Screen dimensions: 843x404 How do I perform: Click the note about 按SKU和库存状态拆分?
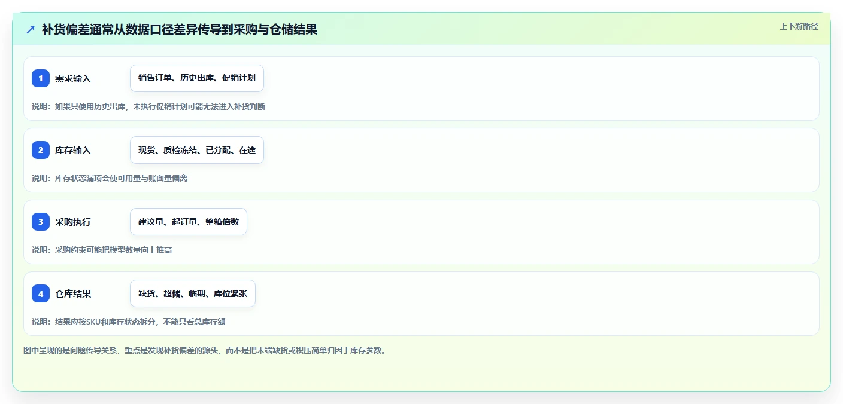(129, 322)
